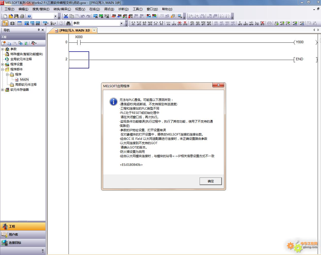This screenshot has width=321, height=255.
Task: Switch to 用户库 navigation section
Action: (23, 234)
